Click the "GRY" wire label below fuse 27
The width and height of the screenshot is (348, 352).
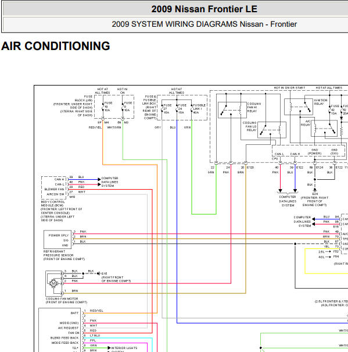click(157, 127)
